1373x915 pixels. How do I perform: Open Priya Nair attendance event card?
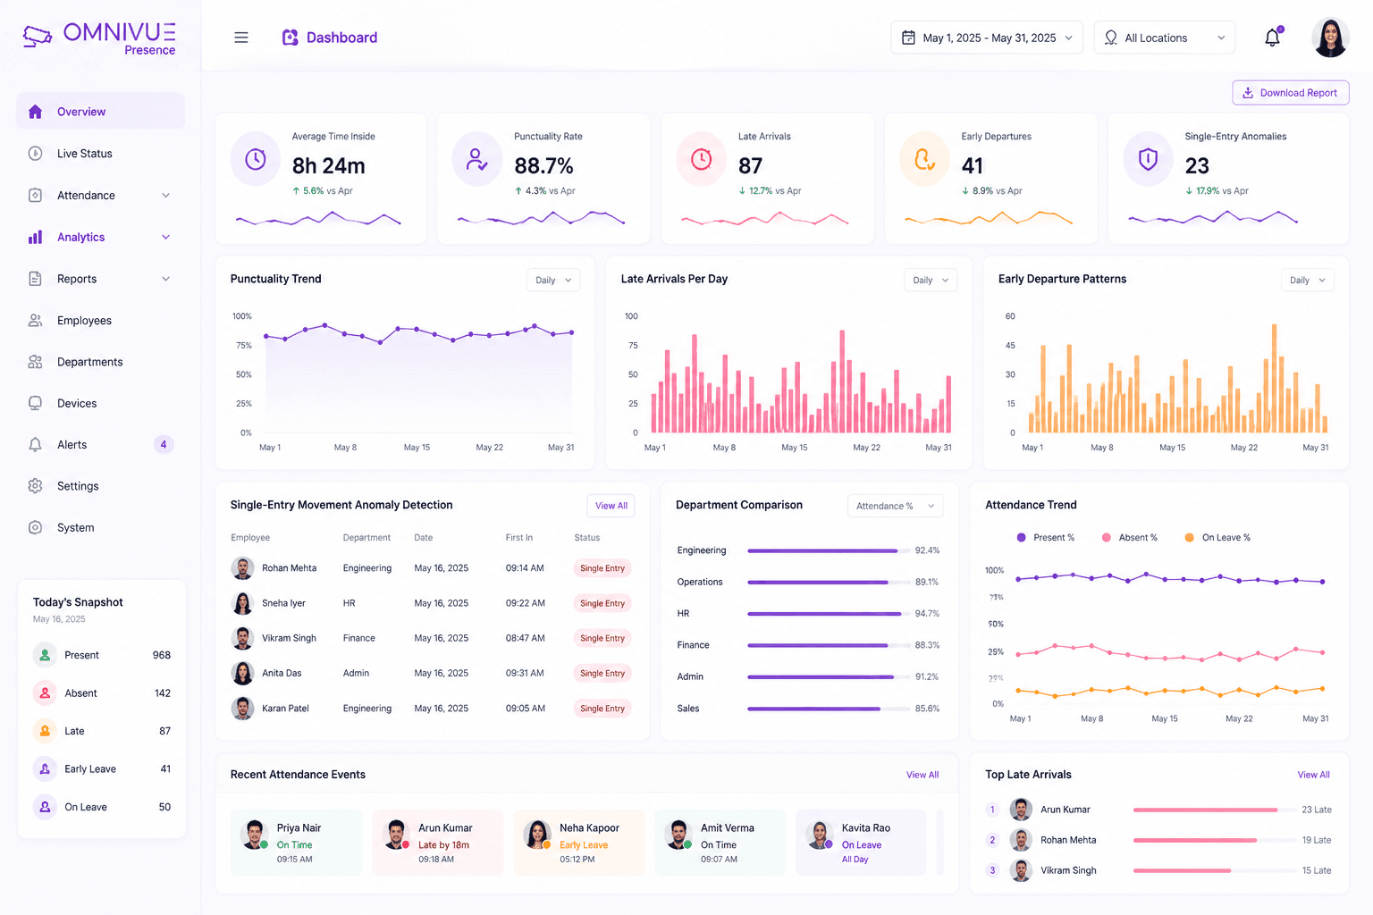(296, 843)
